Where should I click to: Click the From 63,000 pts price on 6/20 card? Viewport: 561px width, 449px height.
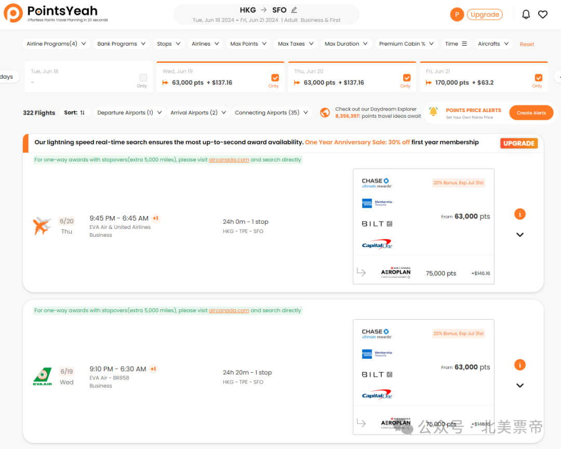pos(465,216)
